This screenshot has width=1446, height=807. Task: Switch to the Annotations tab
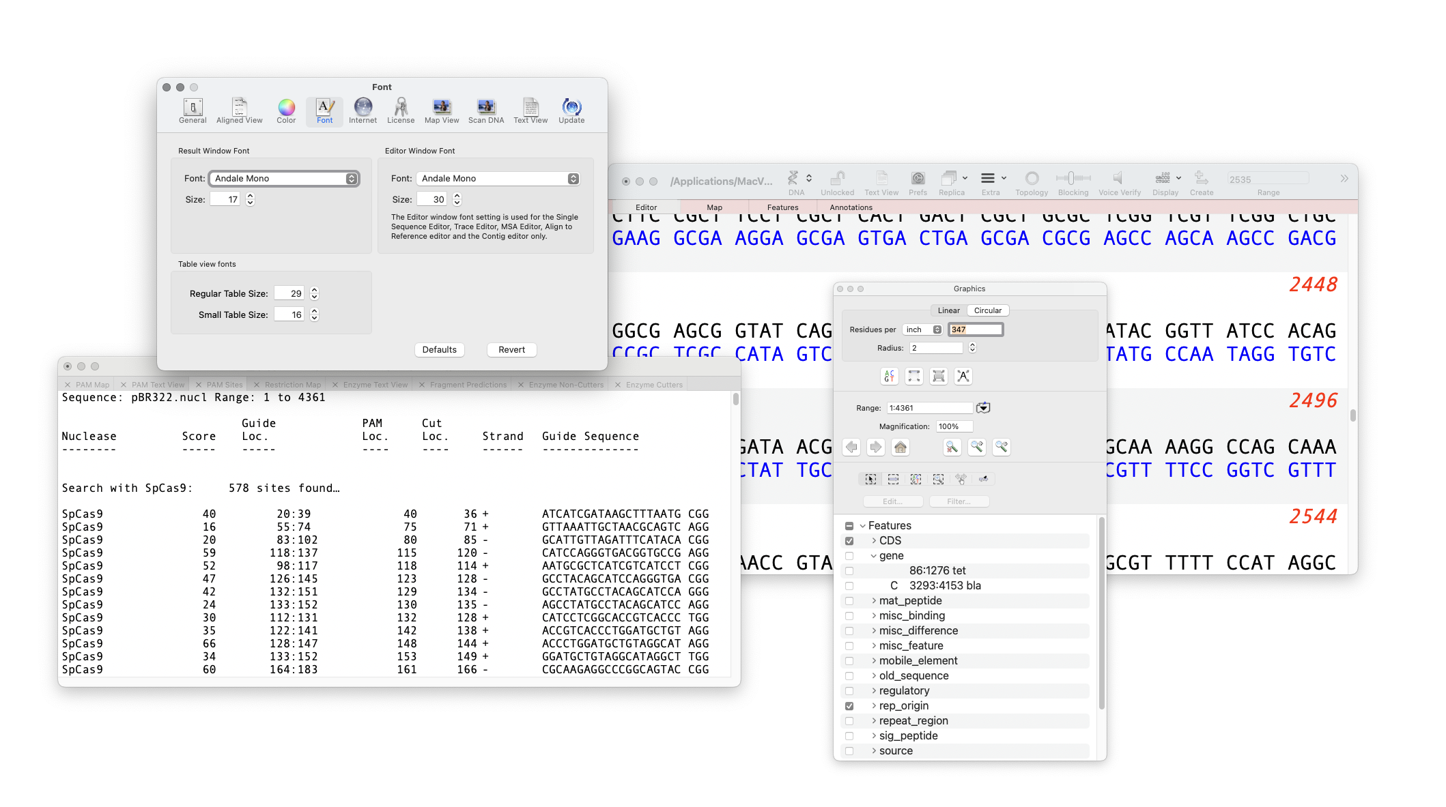[851, 207]
